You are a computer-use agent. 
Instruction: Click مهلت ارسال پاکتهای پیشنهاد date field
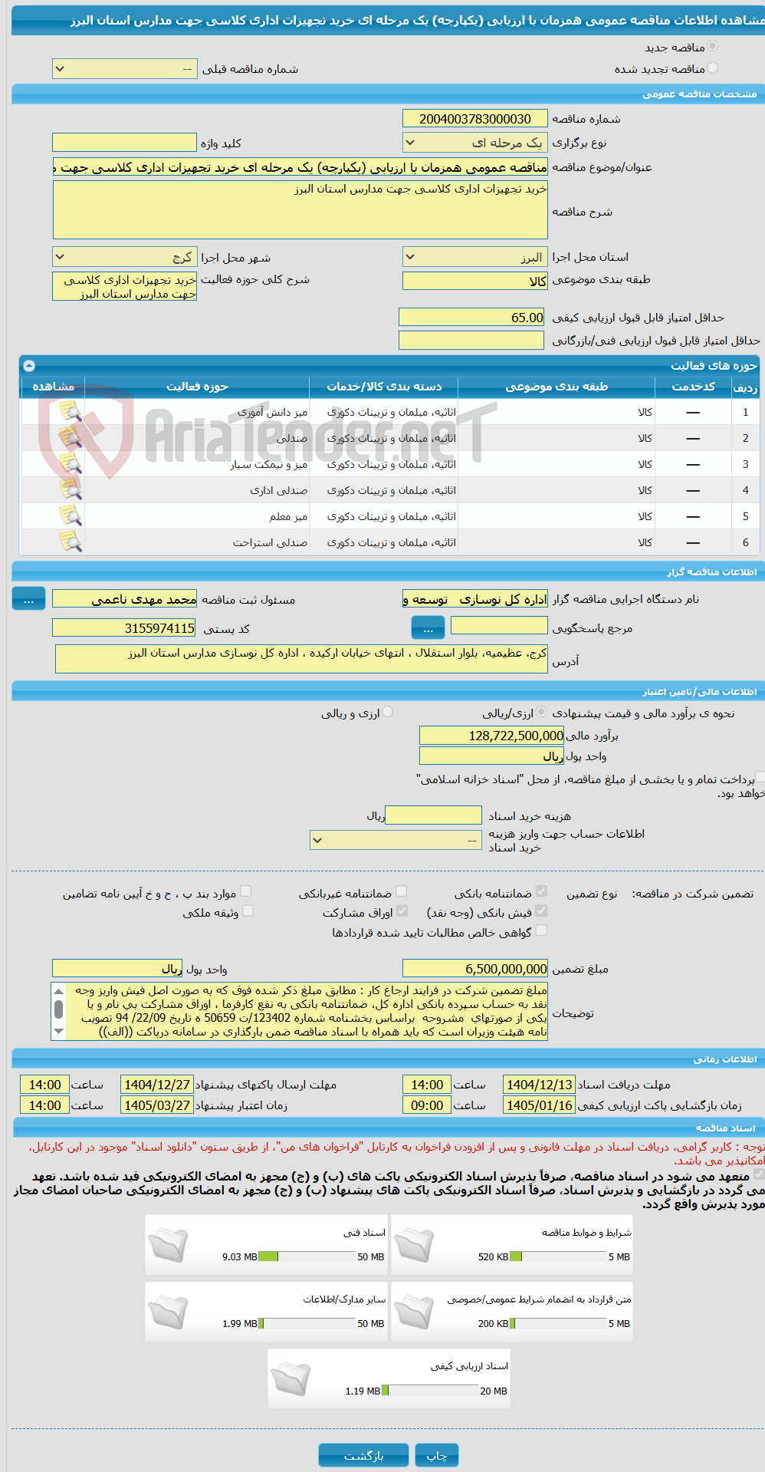tap(157, 1085)
